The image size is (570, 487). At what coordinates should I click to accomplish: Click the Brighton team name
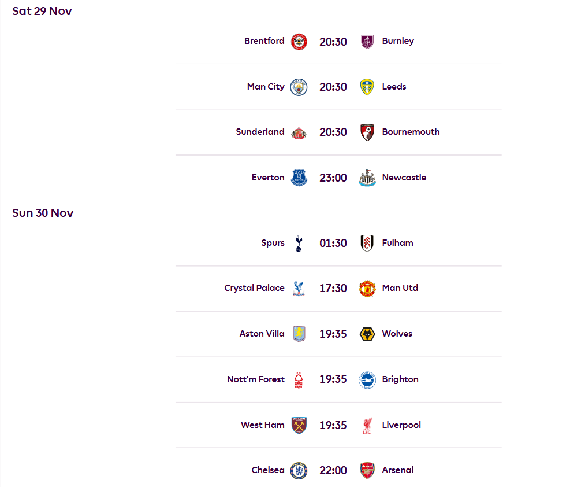click(400, 379)
